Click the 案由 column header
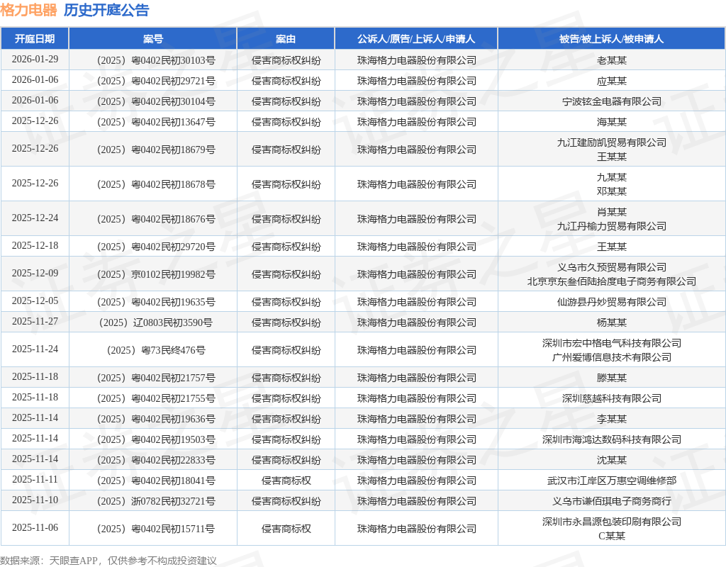726x567 pixels. click(x=286, y=39)
